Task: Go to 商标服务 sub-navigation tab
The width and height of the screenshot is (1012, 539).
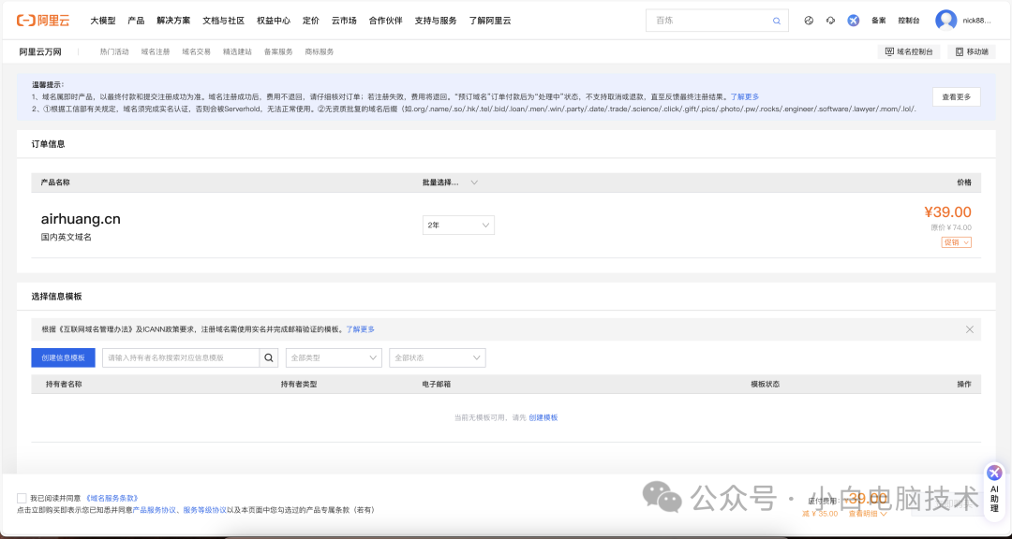Action: pyautogui.click(x=320, y=51)
